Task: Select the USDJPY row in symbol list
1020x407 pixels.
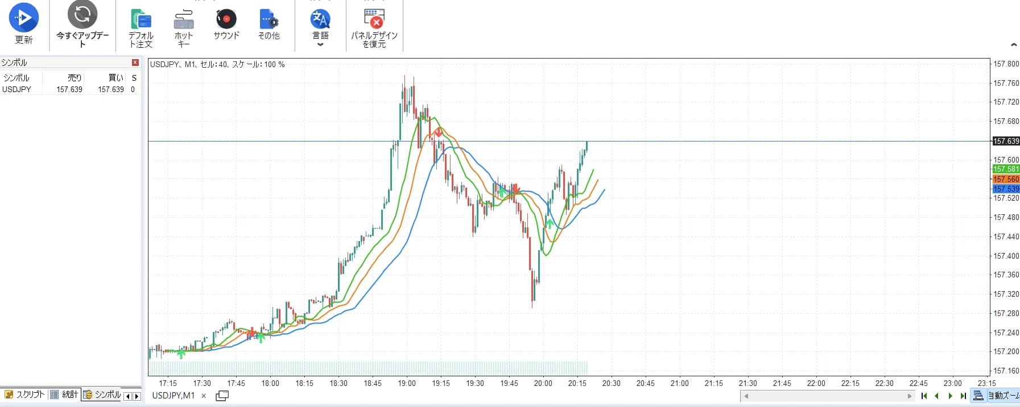Action: [x=71, y=89]
